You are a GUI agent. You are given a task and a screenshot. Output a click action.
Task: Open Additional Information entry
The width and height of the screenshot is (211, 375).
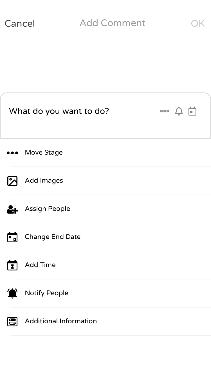(x=105, y=321)
